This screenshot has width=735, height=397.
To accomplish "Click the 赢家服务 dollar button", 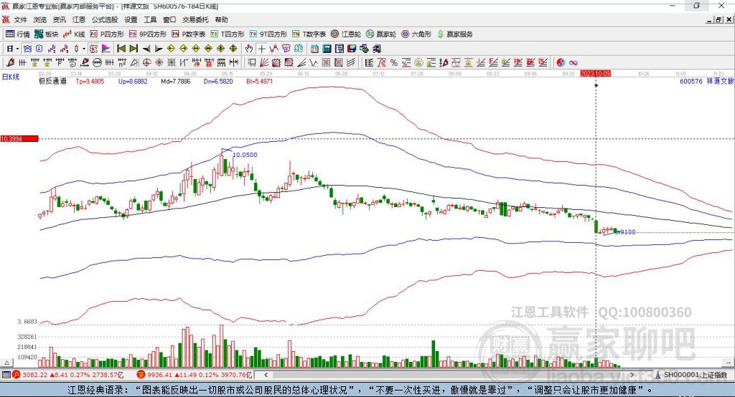I will pyautogui.click(x=454, y=34).
